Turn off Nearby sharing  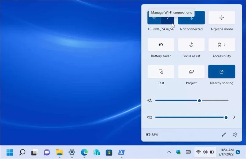[222, 72]
